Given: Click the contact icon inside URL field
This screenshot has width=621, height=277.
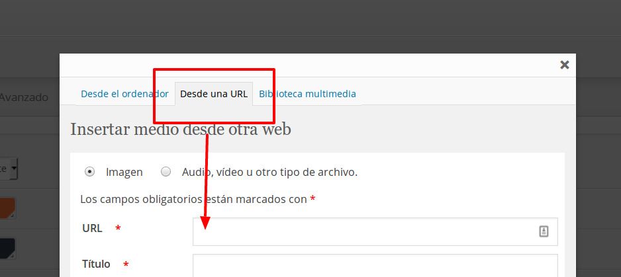Looking at the screenshot, I should coord(544,231).
